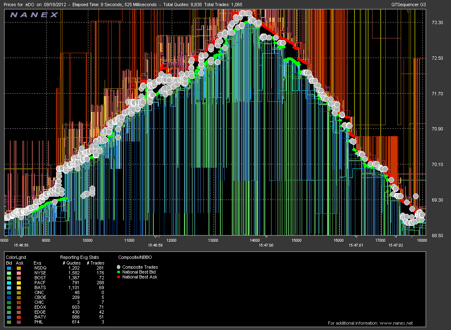Select the NSDQ bid color swatch
Screen dimensions: 451x330
pos(9,268)
